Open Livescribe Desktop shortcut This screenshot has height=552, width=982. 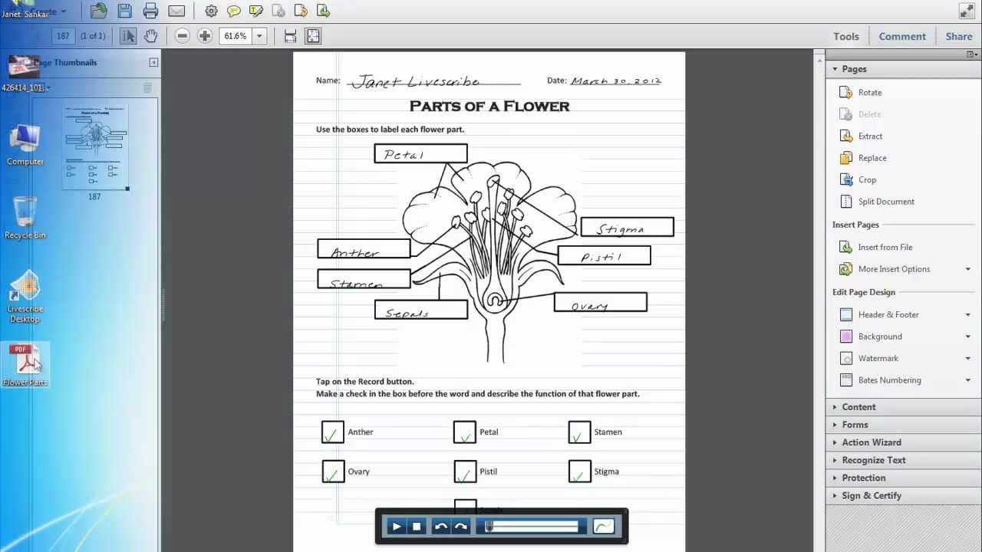(x=25, y=297)
